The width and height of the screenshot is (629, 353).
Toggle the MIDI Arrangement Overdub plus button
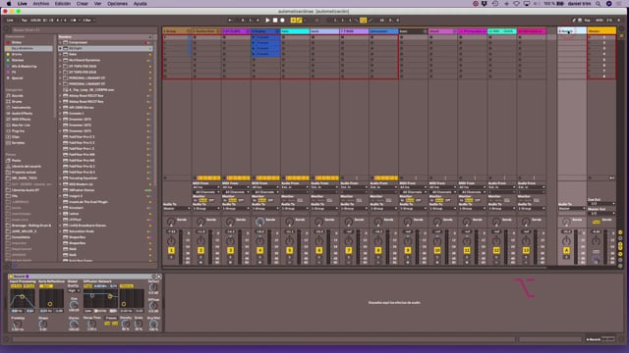293,20
